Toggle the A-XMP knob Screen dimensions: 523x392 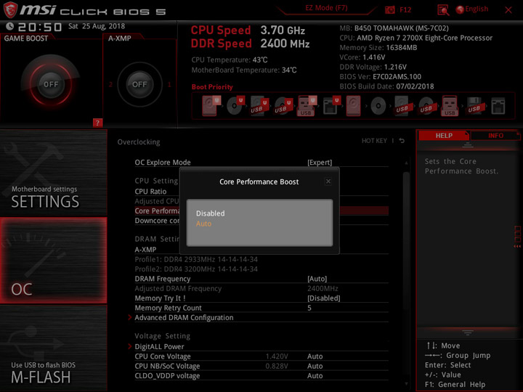[x=139, y=84]
